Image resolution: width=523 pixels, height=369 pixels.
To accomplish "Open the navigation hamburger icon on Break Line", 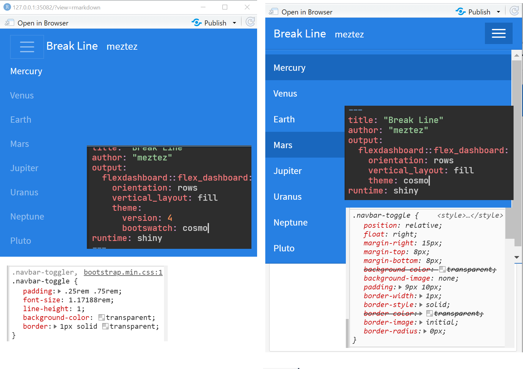I will click(498, 33).
